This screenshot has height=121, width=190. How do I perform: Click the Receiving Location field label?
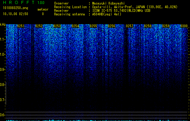coord(70,7)
